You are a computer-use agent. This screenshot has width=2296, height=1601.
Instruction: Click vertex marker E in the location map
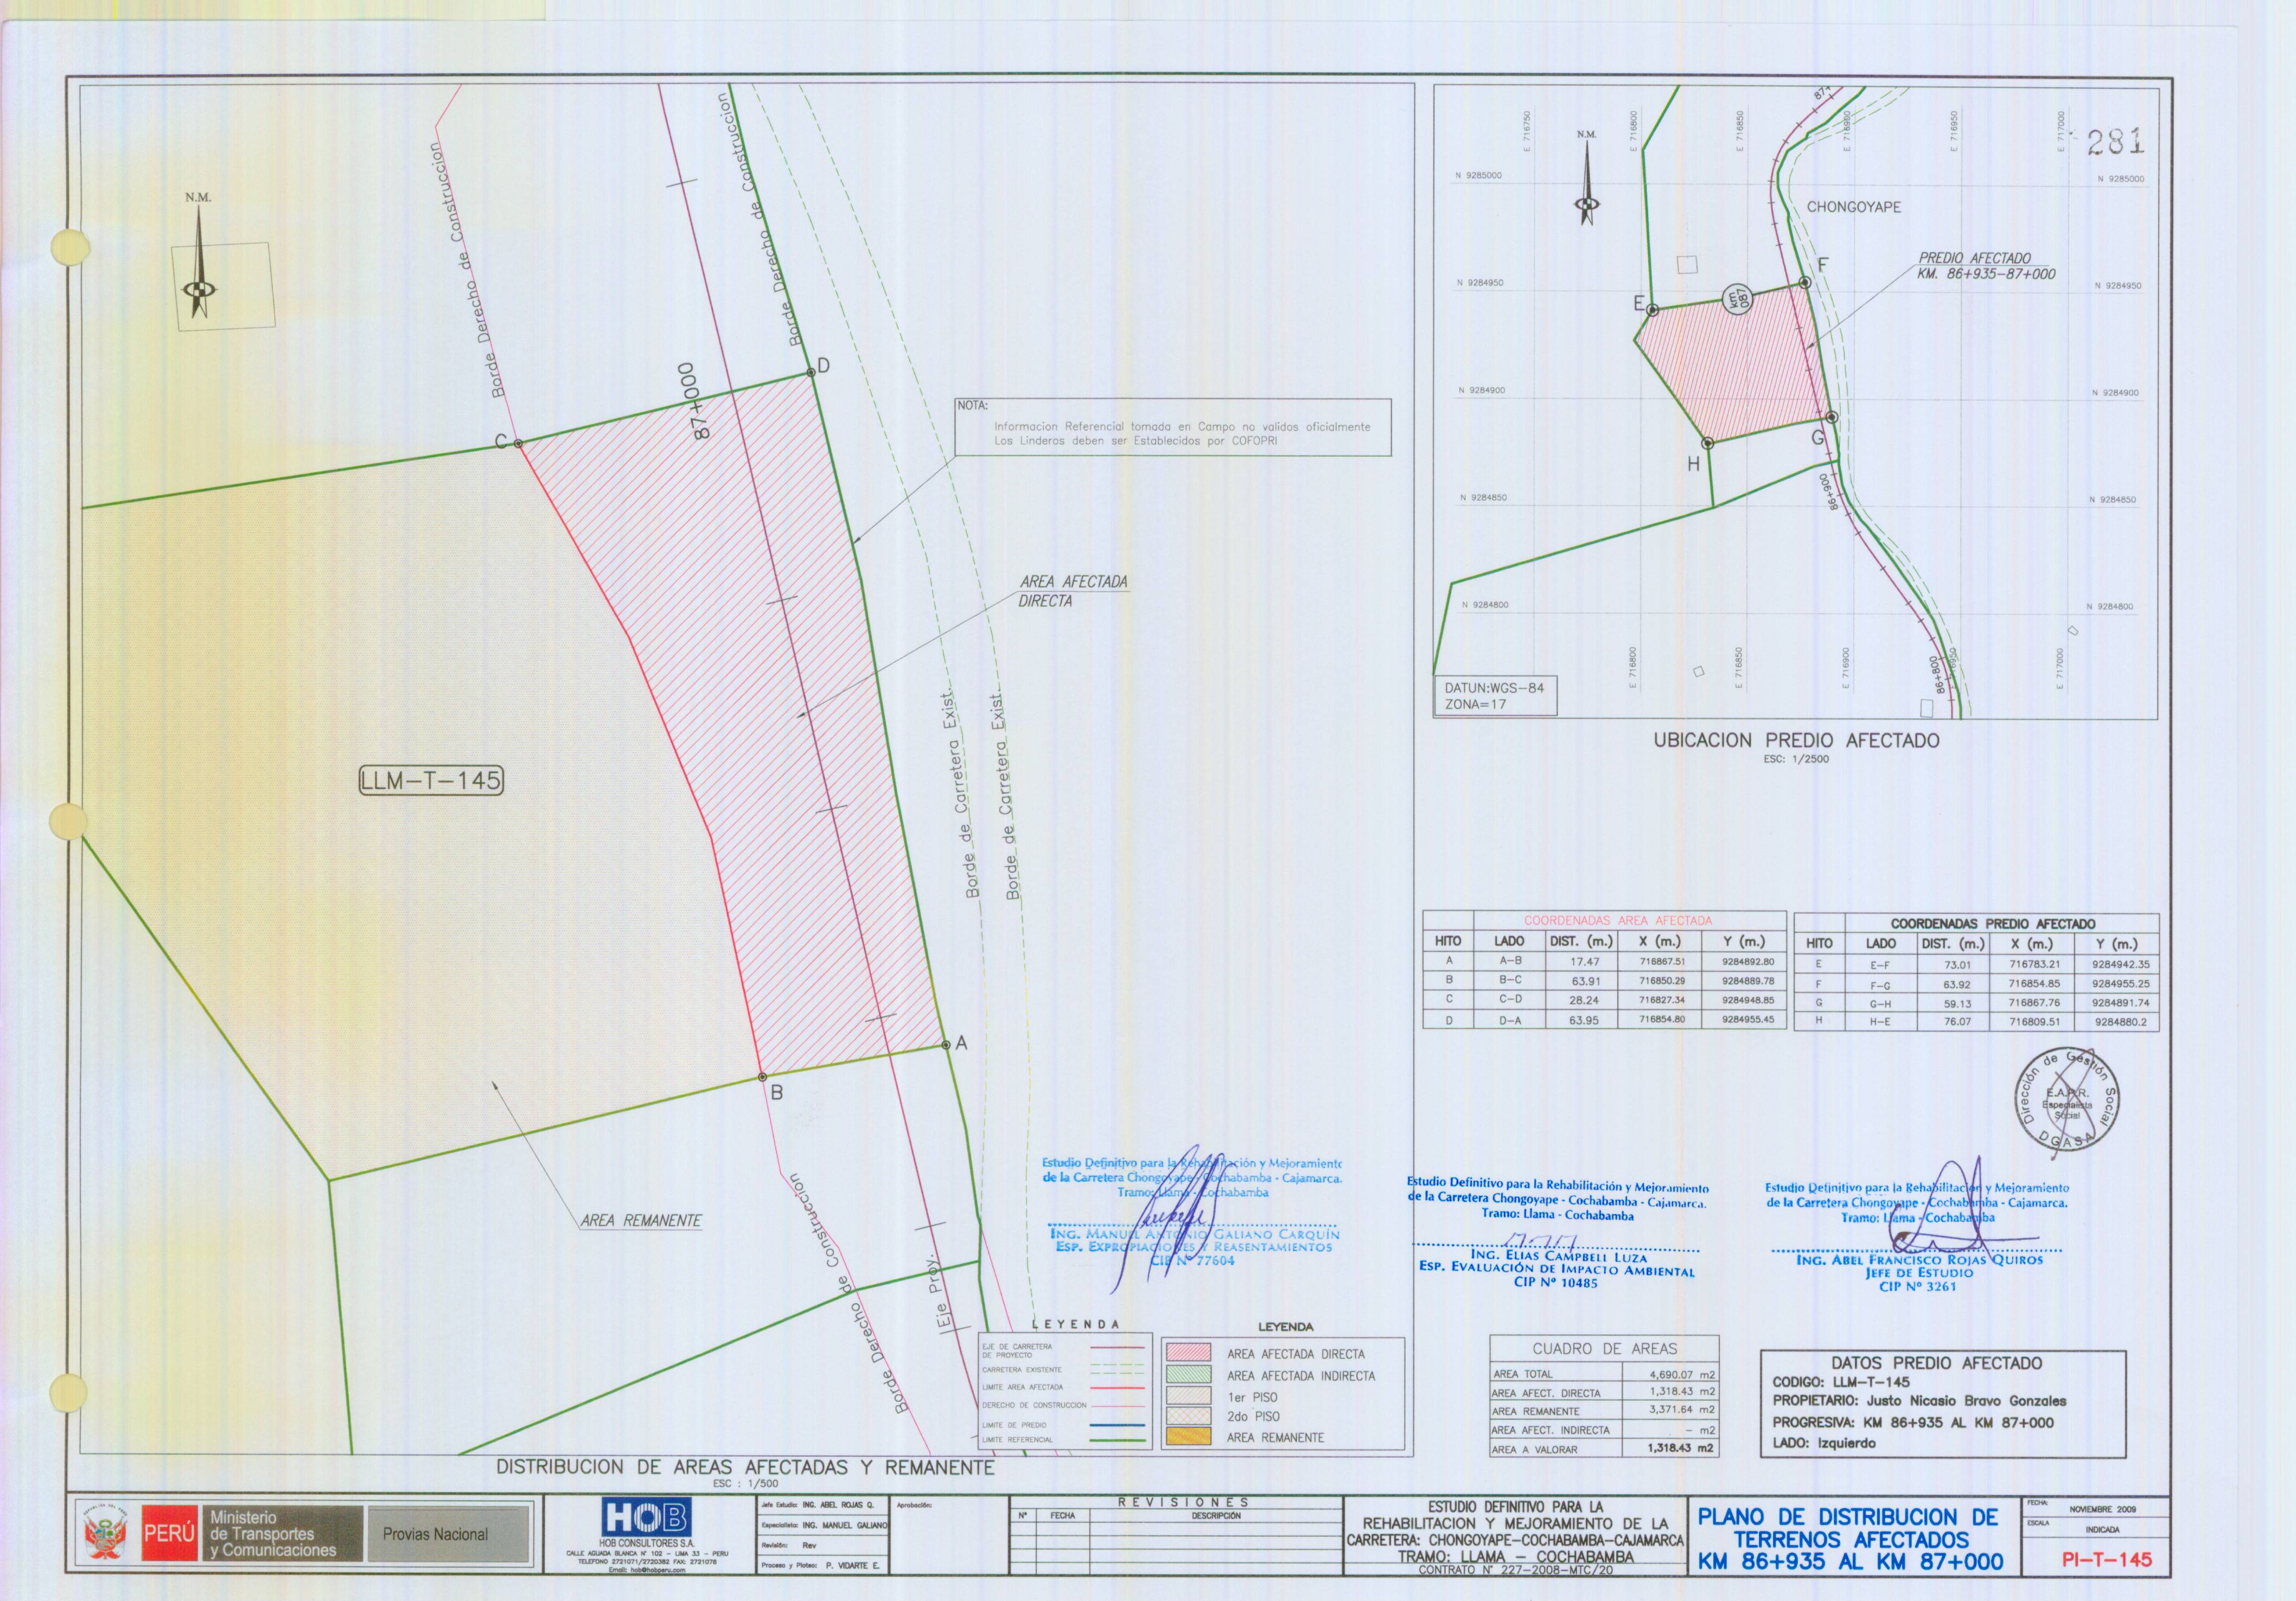click(x=1653, y=310)
